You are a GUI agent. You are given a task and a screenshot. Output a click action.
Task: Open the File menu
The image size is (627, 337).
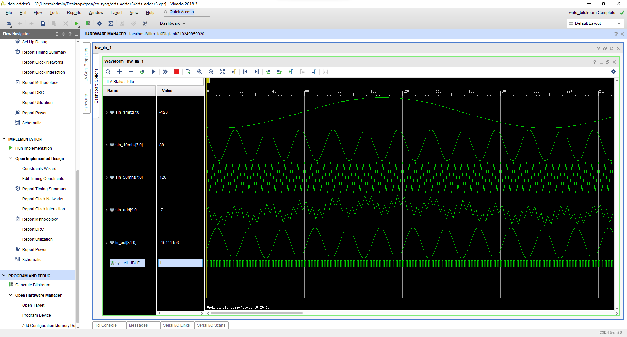tap(9, 13)
